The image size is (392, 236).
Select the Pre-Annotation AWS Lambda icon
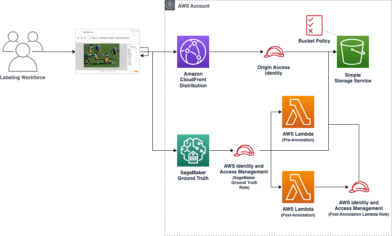(298, 112)
